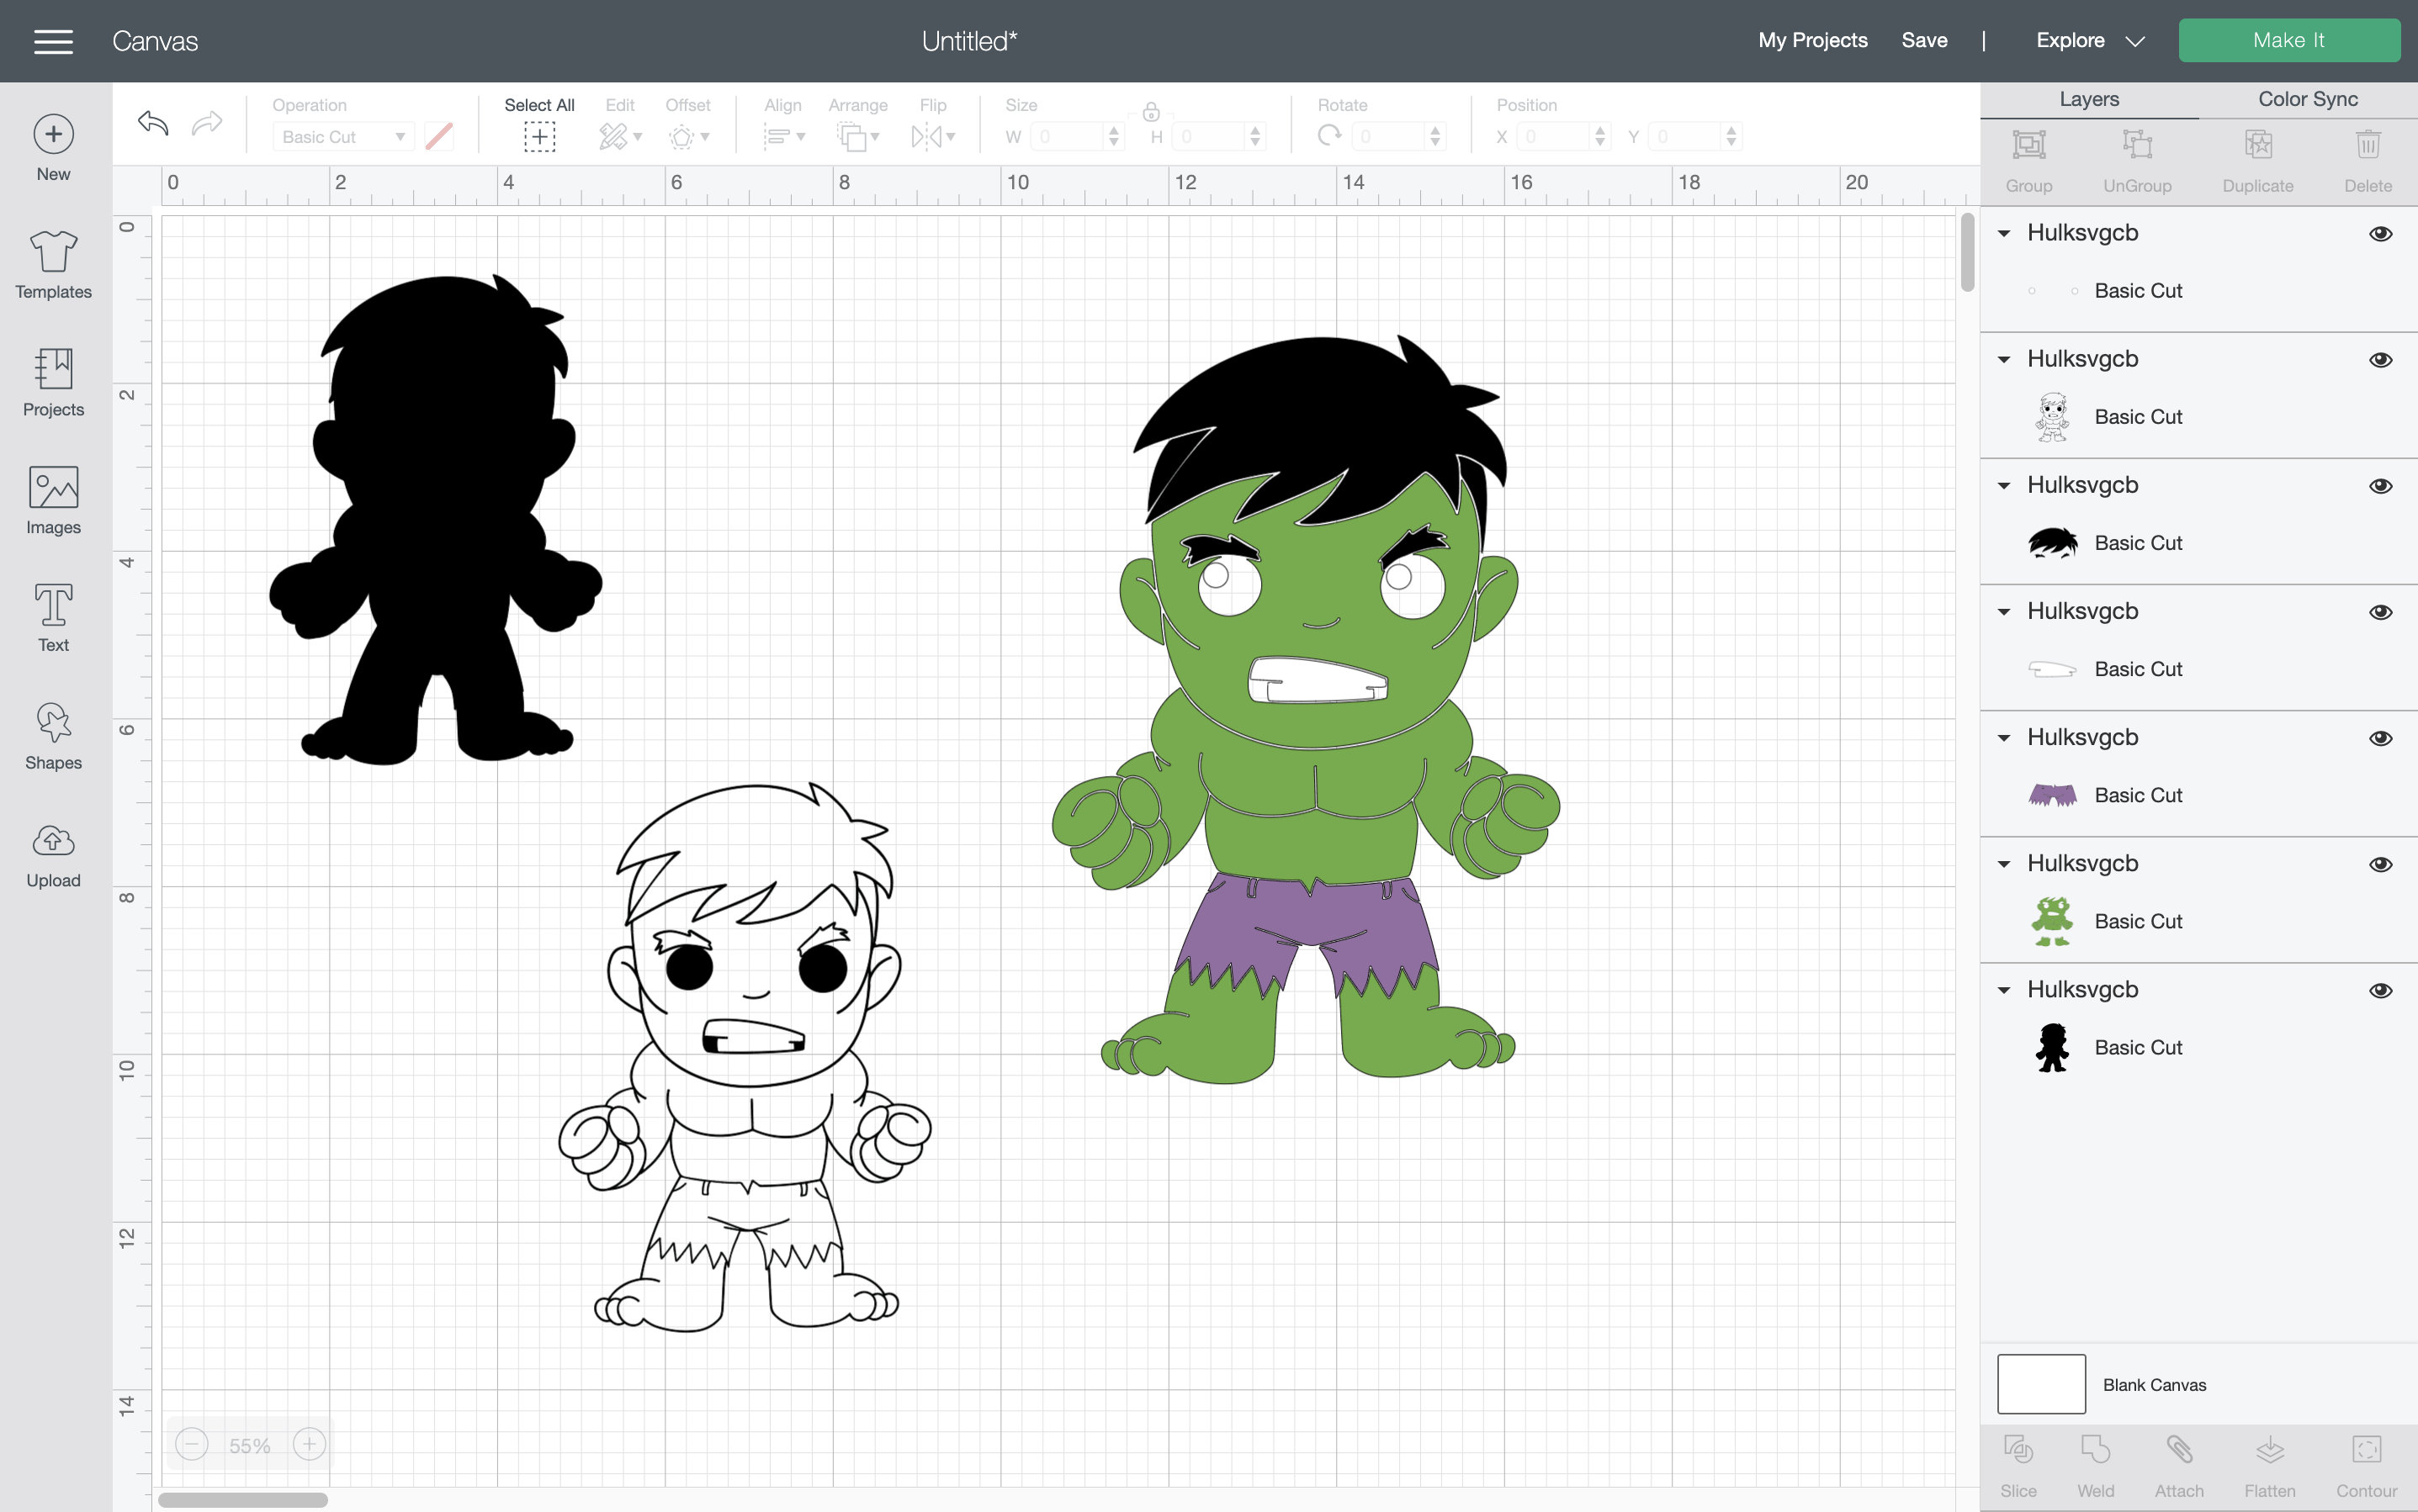Hide the Hulksvgcb black hair layer
The image size is (2418, 1512).
2380,486
